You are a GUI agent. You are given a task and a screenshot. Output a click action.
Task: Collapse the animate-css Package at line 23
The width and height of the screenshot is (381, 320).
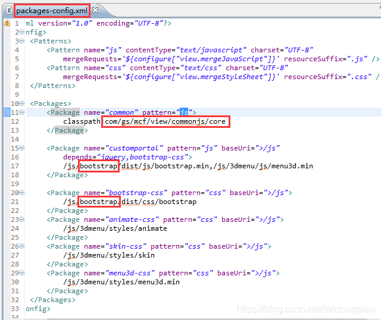[x=22, y=219]
